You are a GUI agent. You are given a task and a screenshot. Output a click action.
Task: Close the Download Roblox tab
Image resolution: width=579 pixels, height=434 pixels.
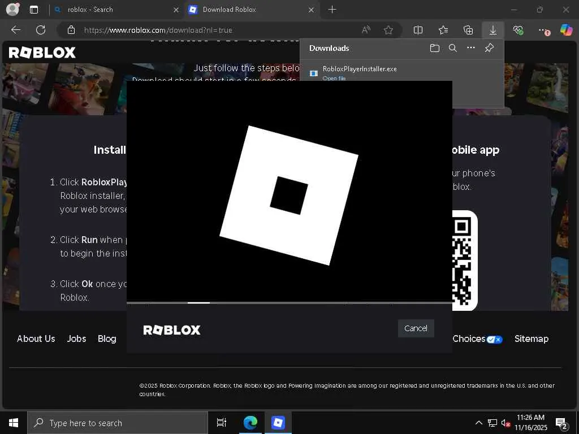(x=312, y=10)
